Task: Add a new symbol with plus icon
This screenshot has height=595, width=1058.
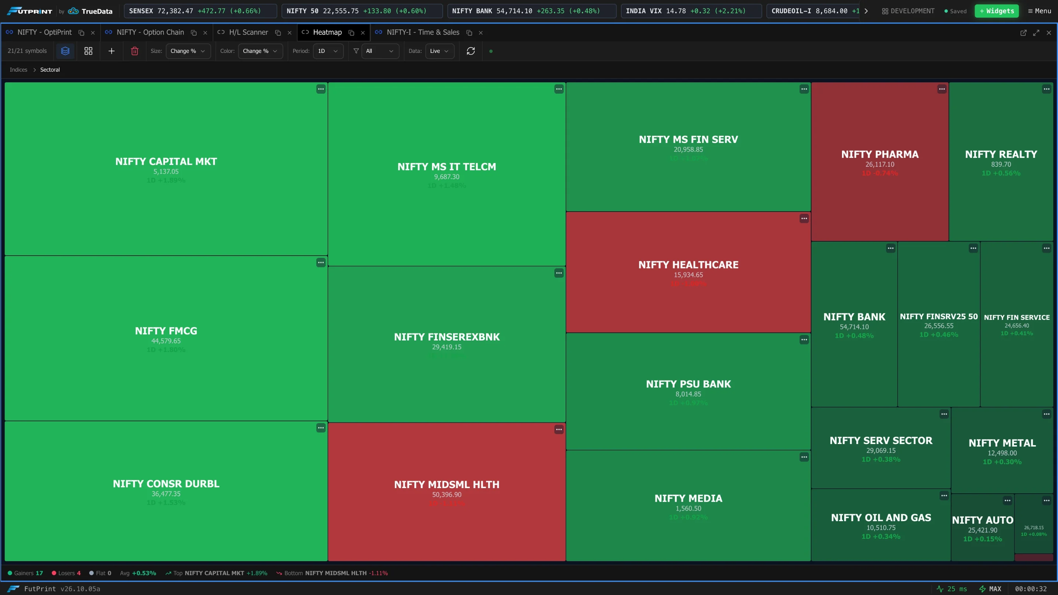Action: pos(111,51)
